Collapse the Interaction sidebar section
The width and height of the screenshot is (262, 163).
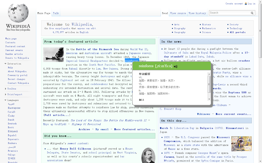point(5,64)
